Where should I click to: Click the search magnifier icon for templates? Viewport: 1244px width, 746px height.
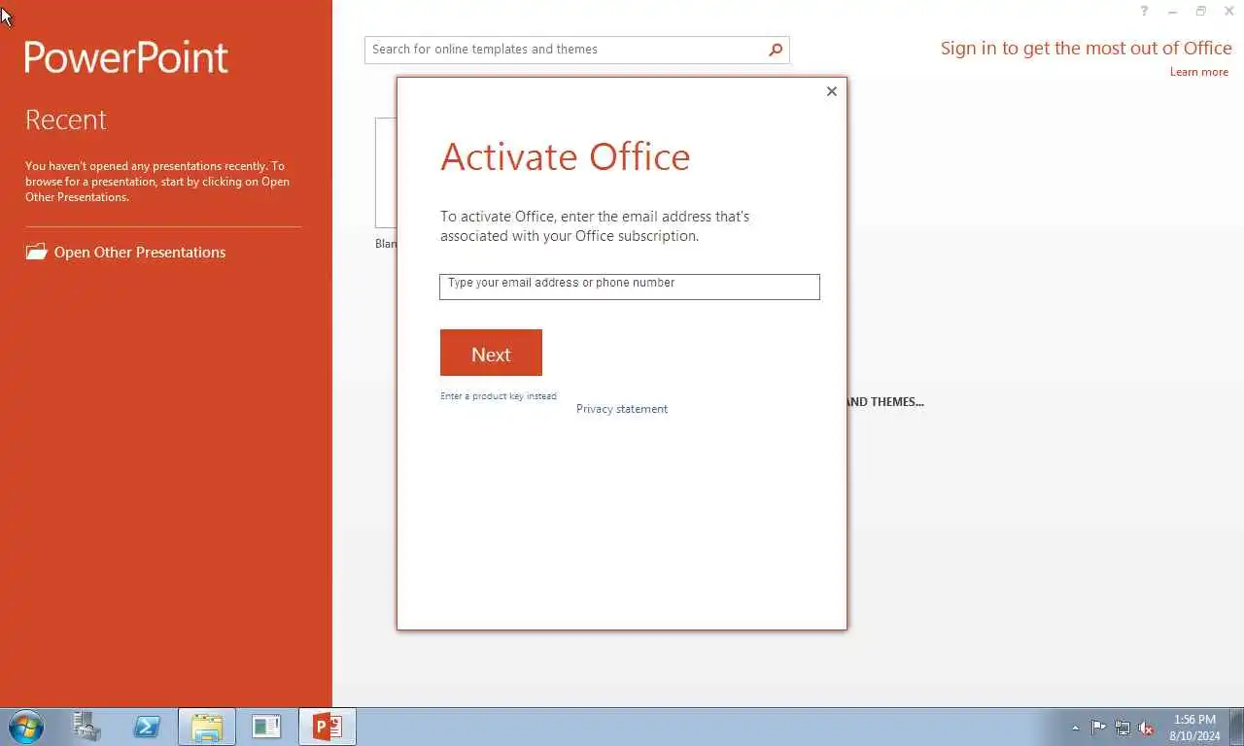pyautogui.click(x=776, y=50)
